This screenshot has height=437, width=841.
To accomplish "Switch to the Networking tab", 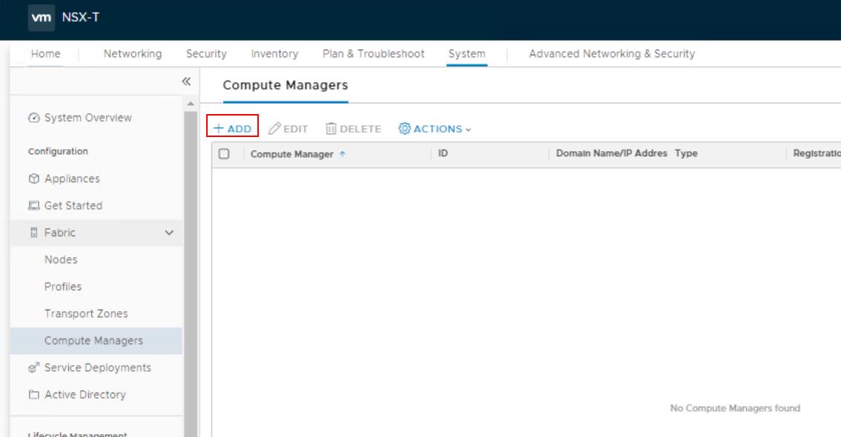I will 133,53.
